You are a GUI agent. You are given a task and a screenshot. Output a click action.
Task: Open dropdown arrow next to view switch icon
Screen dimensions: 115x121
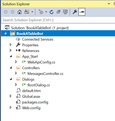[x=32, y=12]
